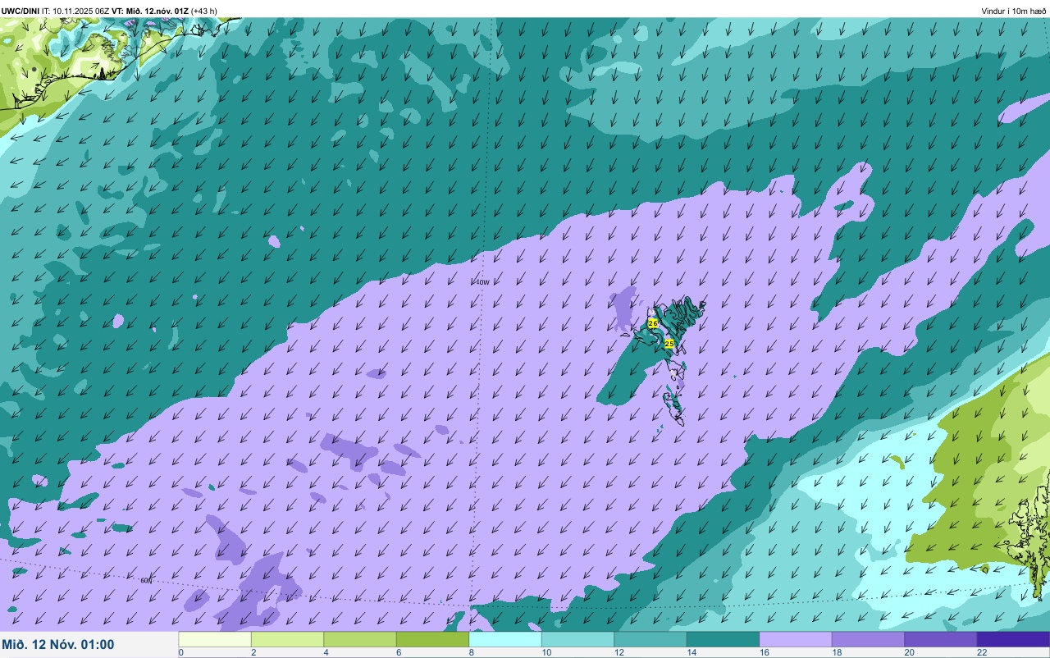Click the legend value '8'
The width and height of the screenshot is (1050, 658).
click(x=471, y=653)
